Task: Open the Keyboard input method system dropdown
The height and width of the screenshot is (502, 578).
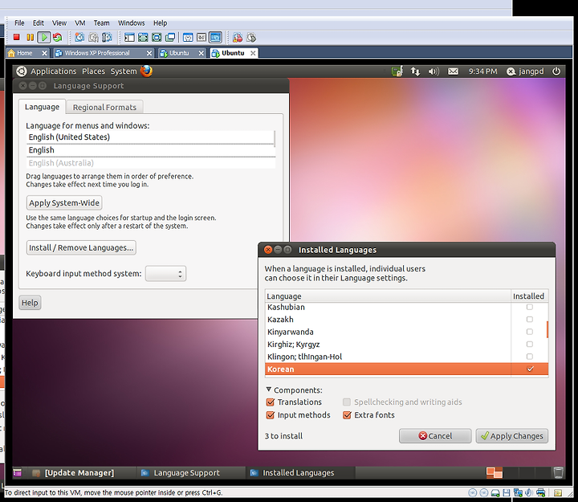Action: click(165, 274)
